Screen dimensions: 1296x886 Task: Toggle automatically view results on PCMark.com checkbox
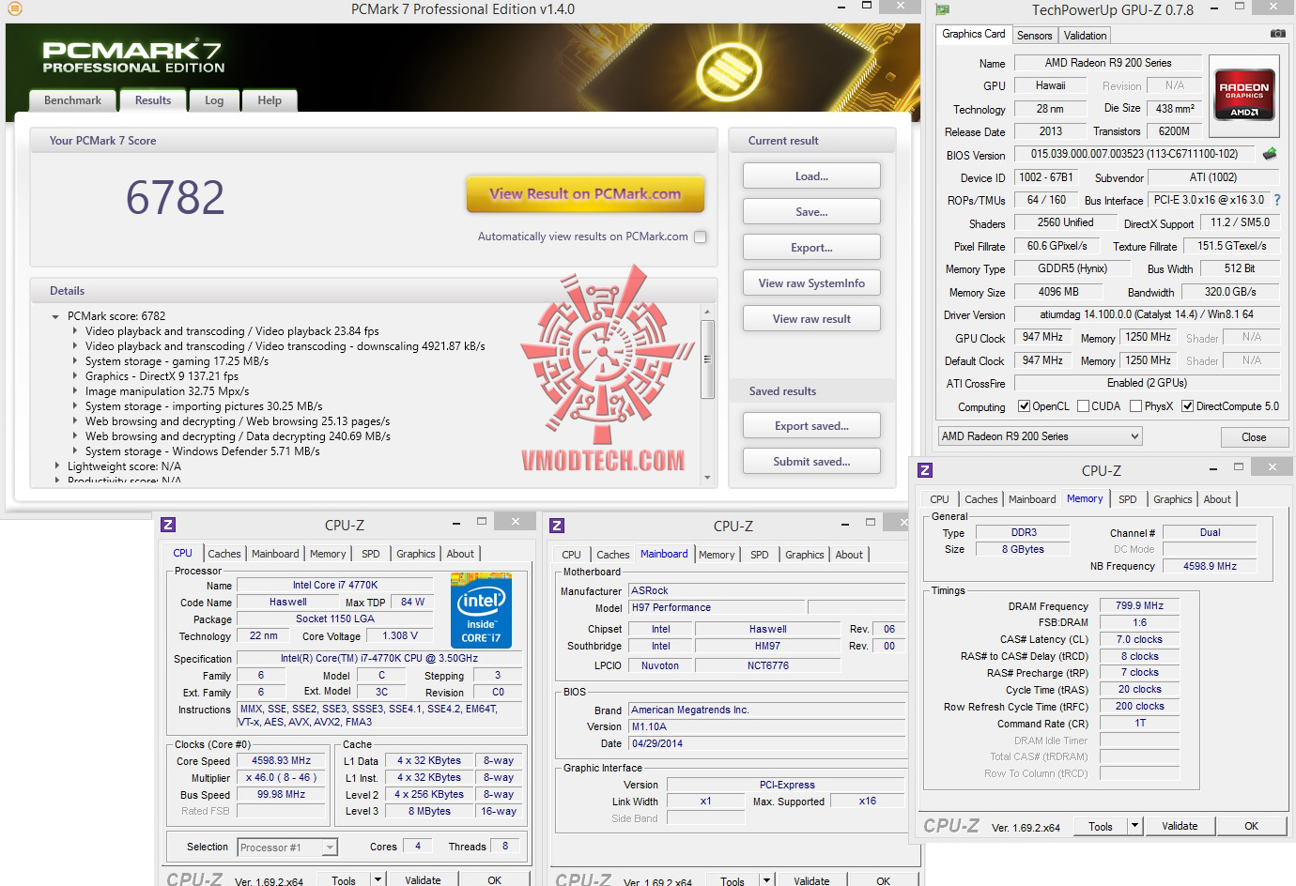(700, 237)
